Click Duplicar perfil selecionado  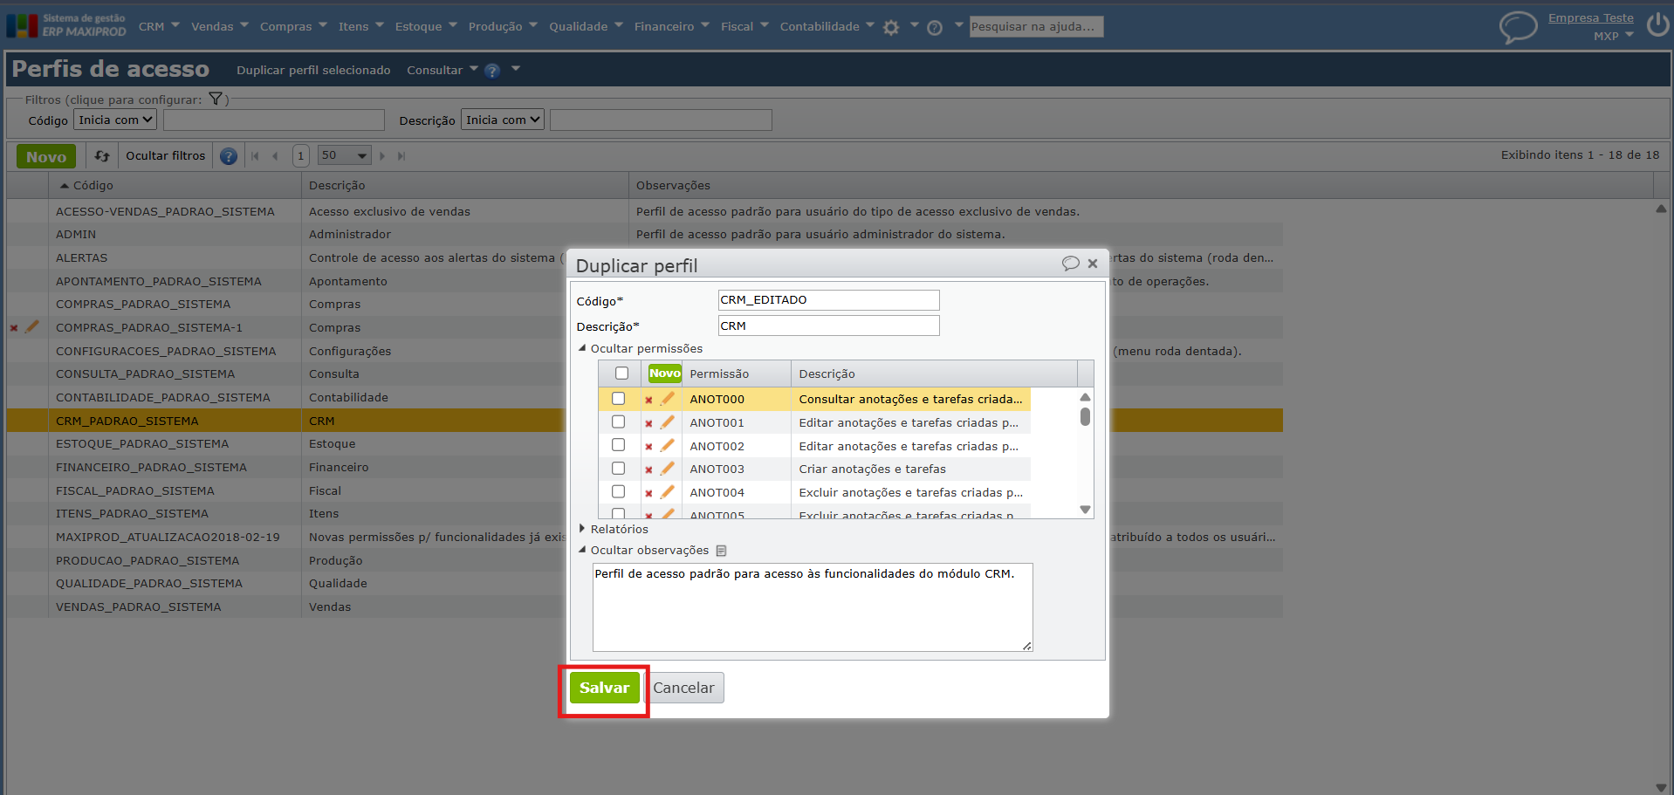click(313, 70)
